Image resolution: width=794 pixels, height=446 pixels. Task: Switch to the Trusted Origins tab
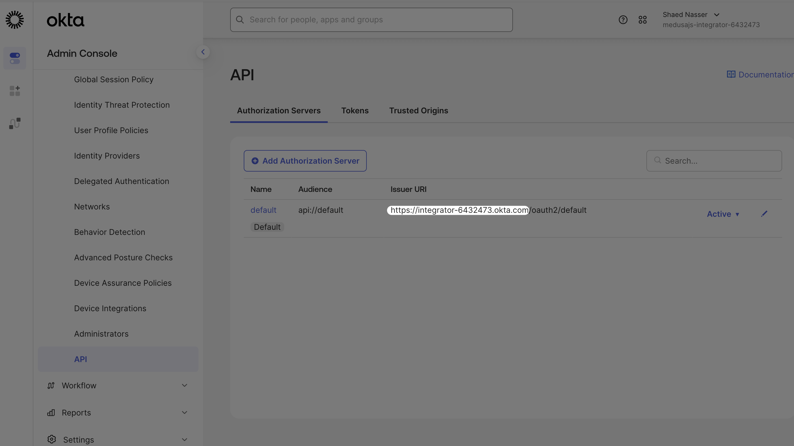[418, 111]
